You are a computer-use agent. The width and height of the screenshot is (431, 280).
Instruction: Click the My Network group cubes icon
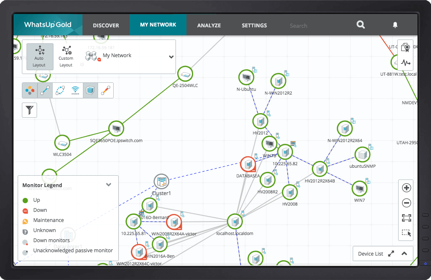click(x=92, y=56)
